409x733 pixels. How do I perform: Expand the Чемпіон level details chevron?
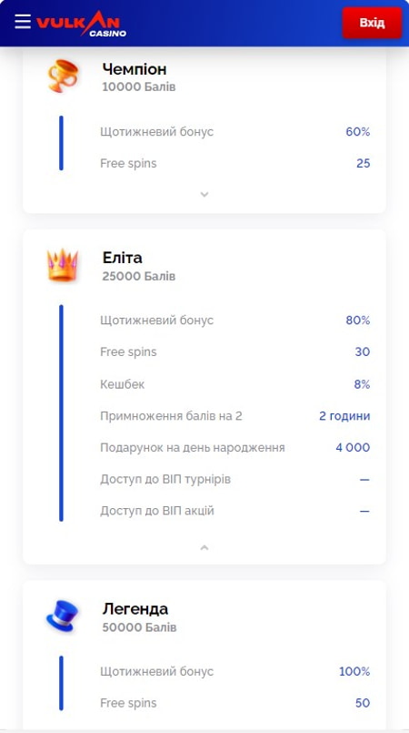pyautogui.click(x=204, y=195)
